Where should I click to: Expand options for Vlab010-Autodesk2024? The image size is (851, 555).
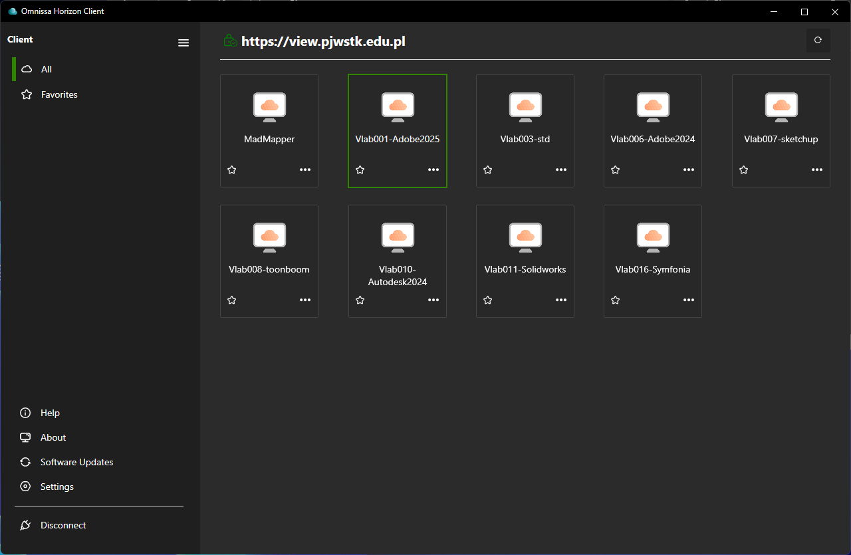[433, 300]
